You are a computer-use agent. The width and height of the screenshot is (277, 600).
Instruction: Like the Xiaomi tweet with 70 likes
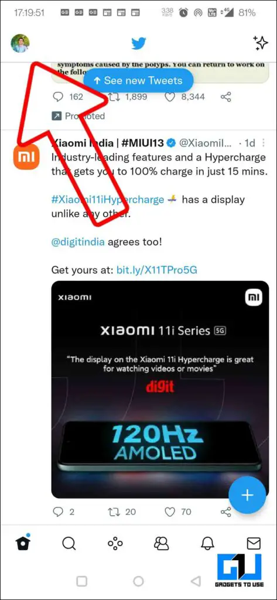(169, 512)
